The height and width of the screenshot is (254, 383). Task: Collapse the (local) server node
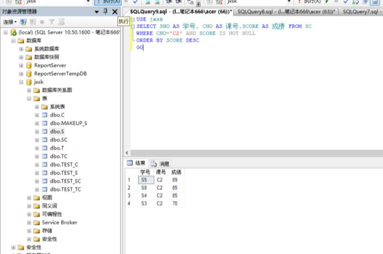6,33
